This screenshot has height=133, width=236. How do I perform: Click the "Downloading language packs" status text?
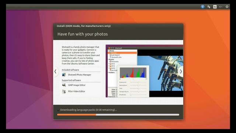tap(88, 110)
